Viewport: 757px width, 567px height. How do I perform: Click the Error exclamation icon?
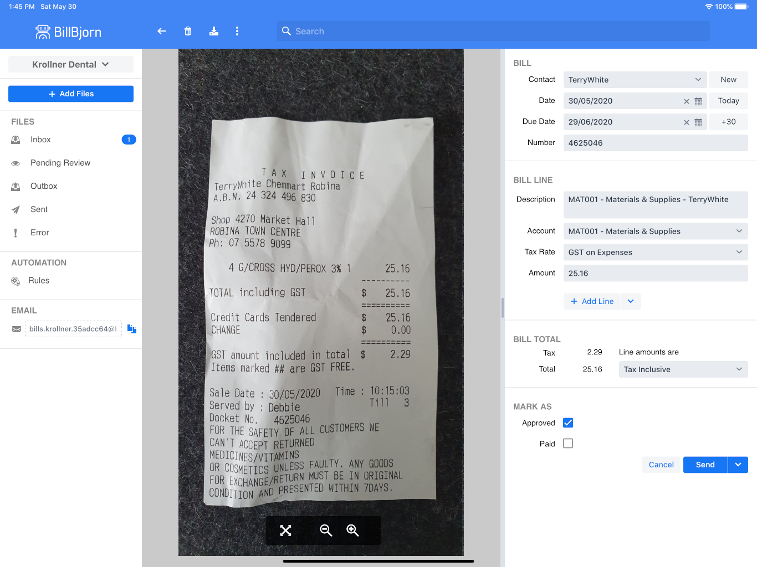[x=16, y=233]
